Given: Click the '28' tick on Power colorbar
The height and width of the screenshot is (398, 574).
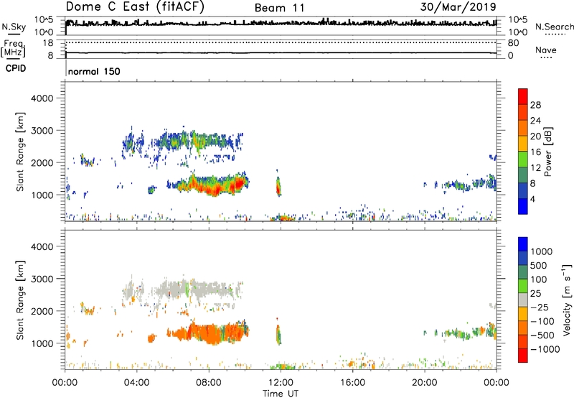Looking at the screenshot, I should [x=535, y=105].
